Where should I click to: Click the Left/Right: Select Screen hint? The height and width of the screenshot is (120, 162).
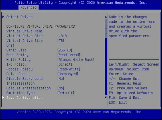click(134, 64)
